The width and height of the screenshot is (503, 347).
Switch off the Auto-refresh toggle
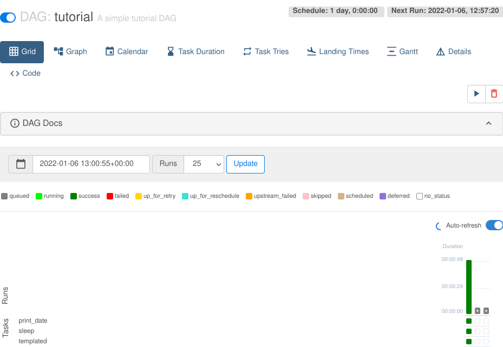pos(494,225)
